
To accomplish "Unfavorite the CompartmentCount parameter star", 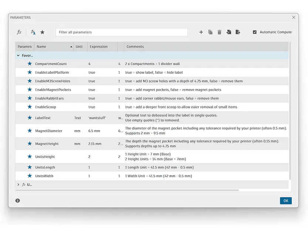I will (30, 64).
